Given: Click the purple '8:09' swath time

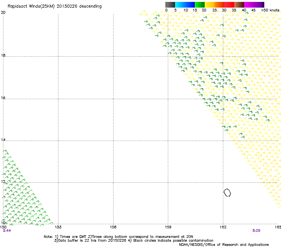Looking at the screenshot, I should click(256, 231).
